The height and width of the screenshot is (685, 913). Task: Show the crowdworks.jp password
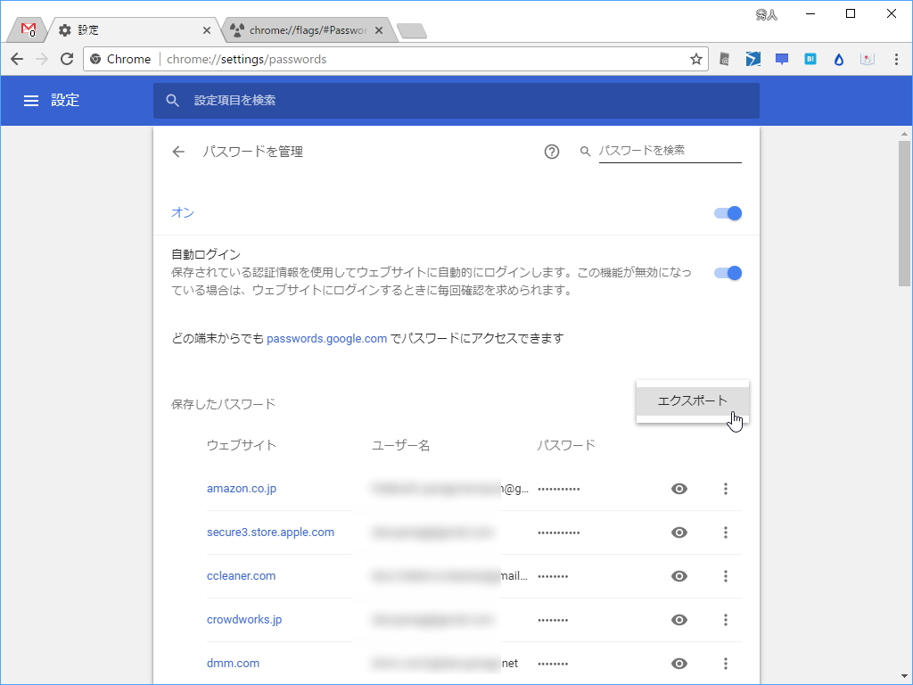[x=679, y=620]
